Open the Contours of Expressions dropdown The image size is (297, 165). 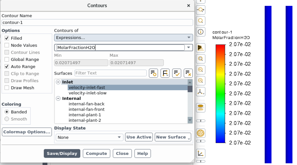(x=123, y=38)
